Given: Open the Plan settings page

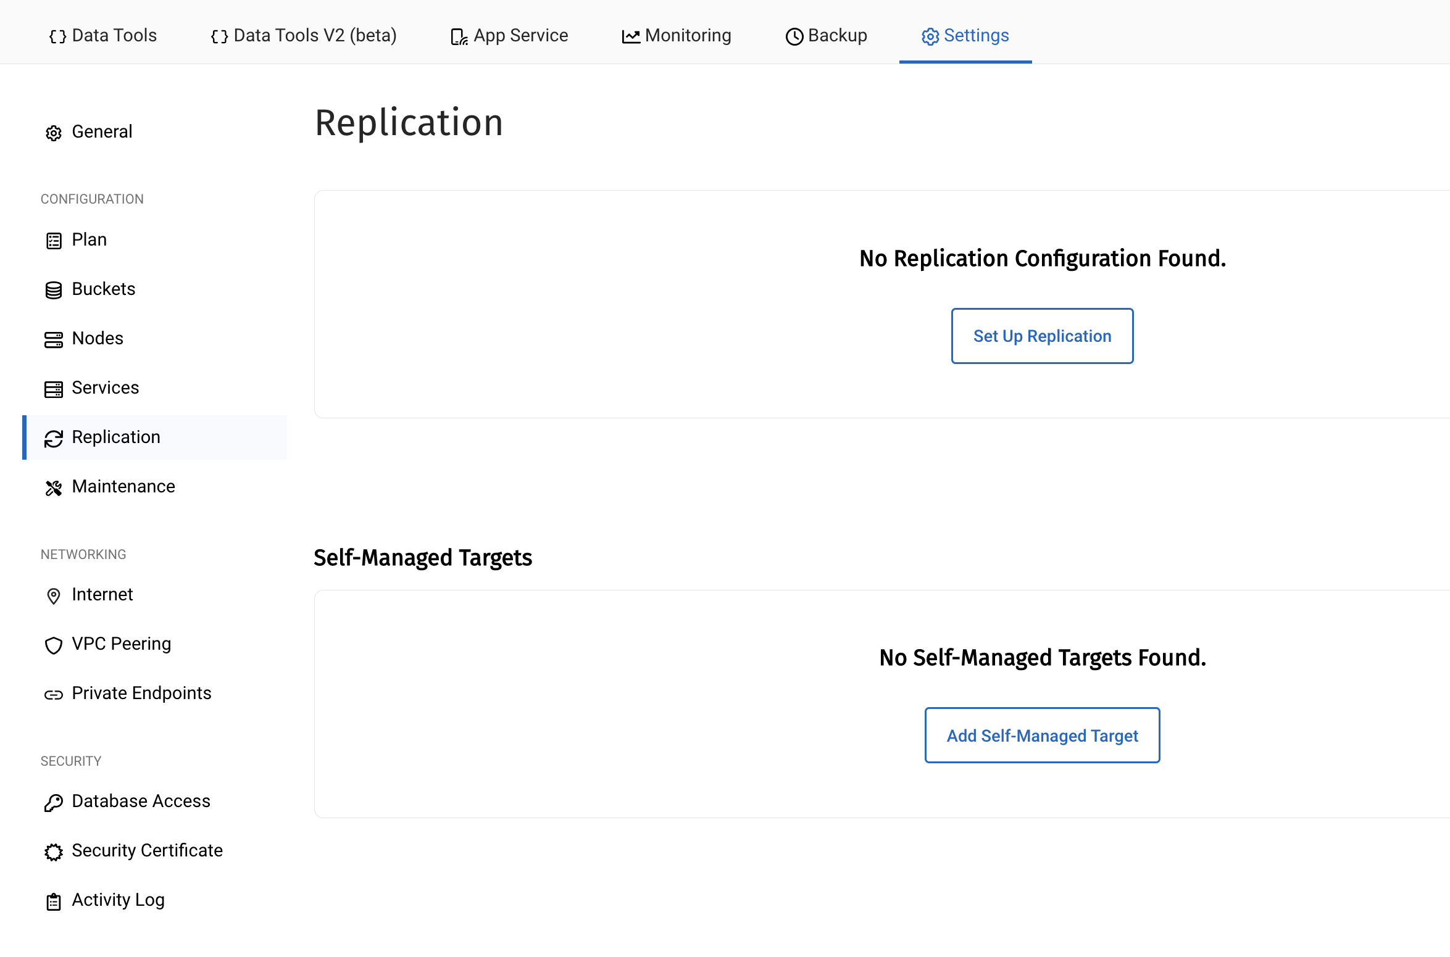Looking at the screenshot, I should click(154, 239).
